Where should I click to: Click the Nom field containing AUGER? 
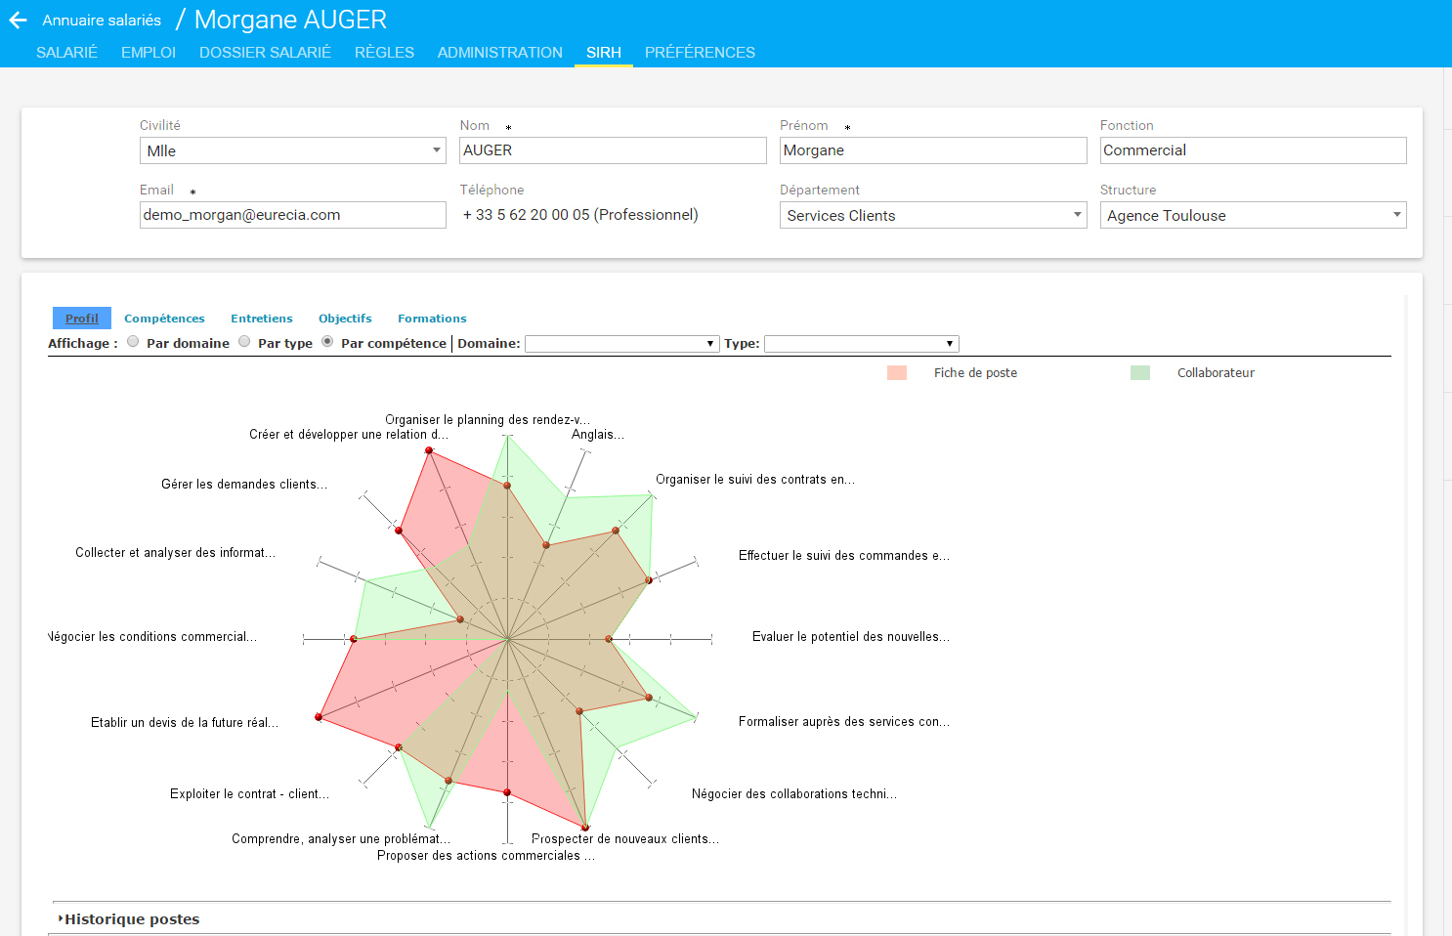point(613,150)
